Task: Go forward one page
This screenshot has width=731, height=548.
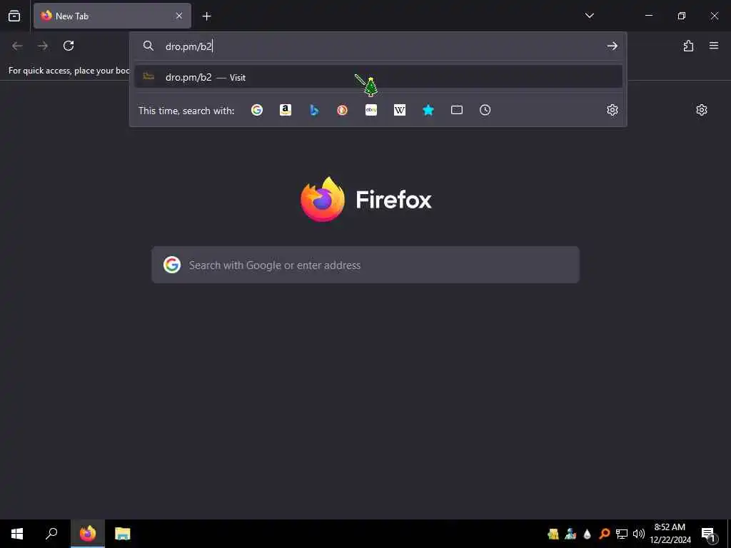Action: coord(43,46)
